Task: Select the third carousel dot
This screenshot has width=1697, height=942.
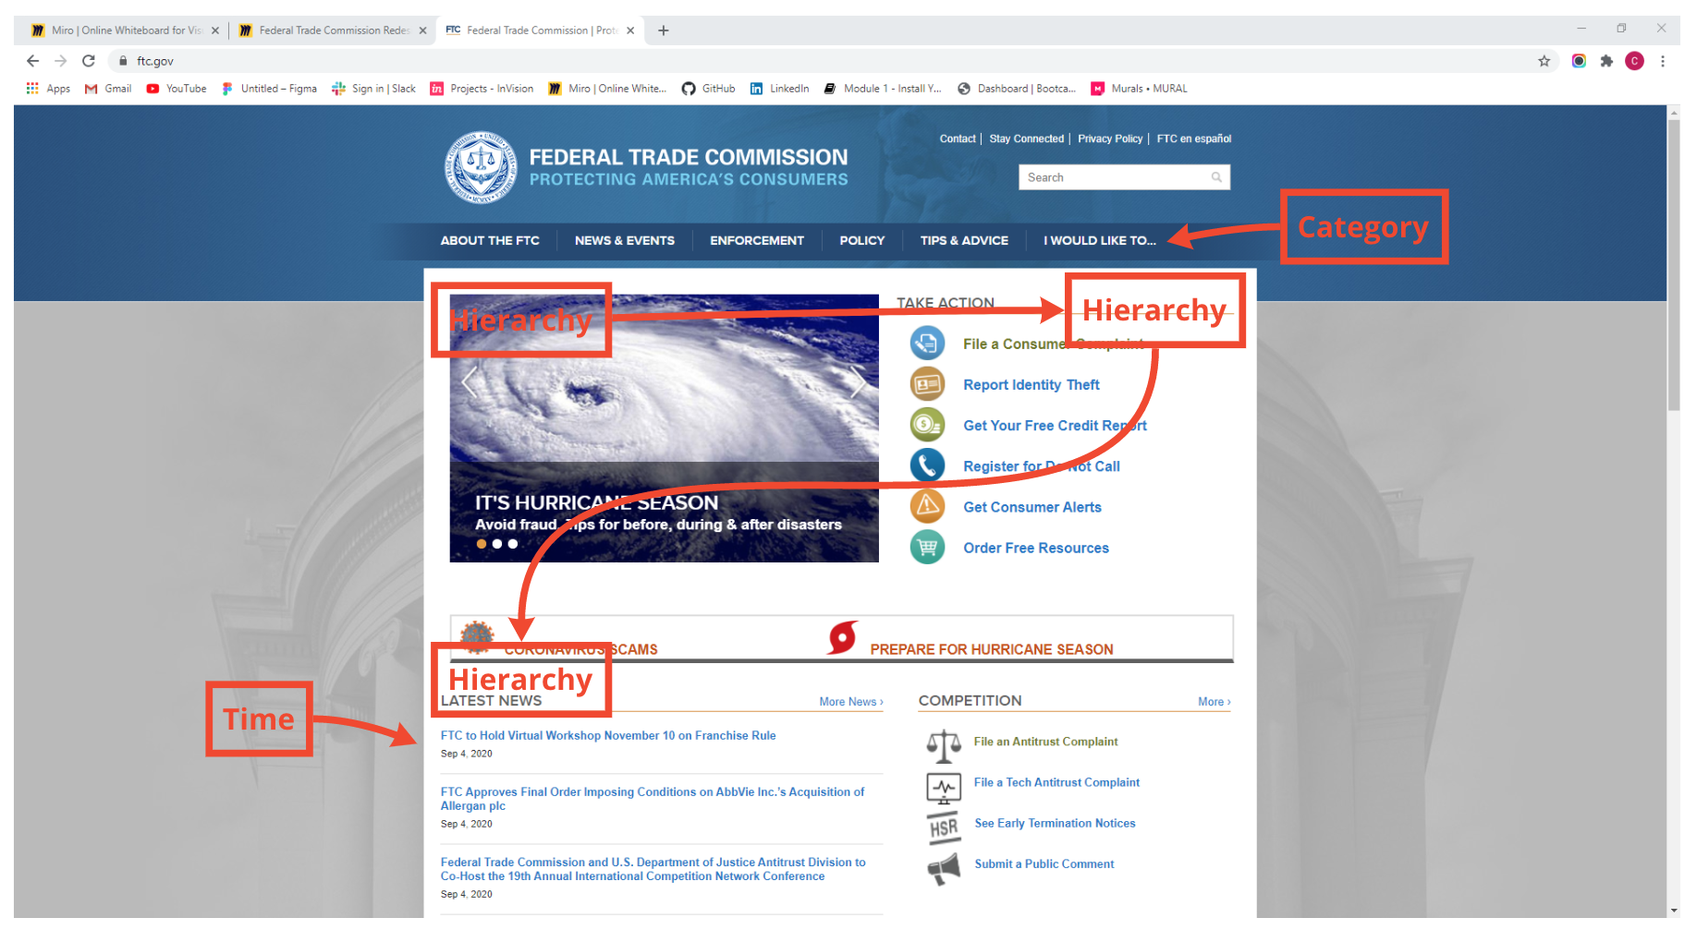Action: click(x=513, y=544)
